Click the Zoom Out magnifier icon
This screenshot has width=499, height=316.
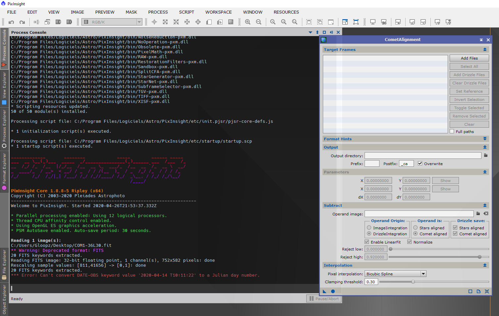[259, 22]
